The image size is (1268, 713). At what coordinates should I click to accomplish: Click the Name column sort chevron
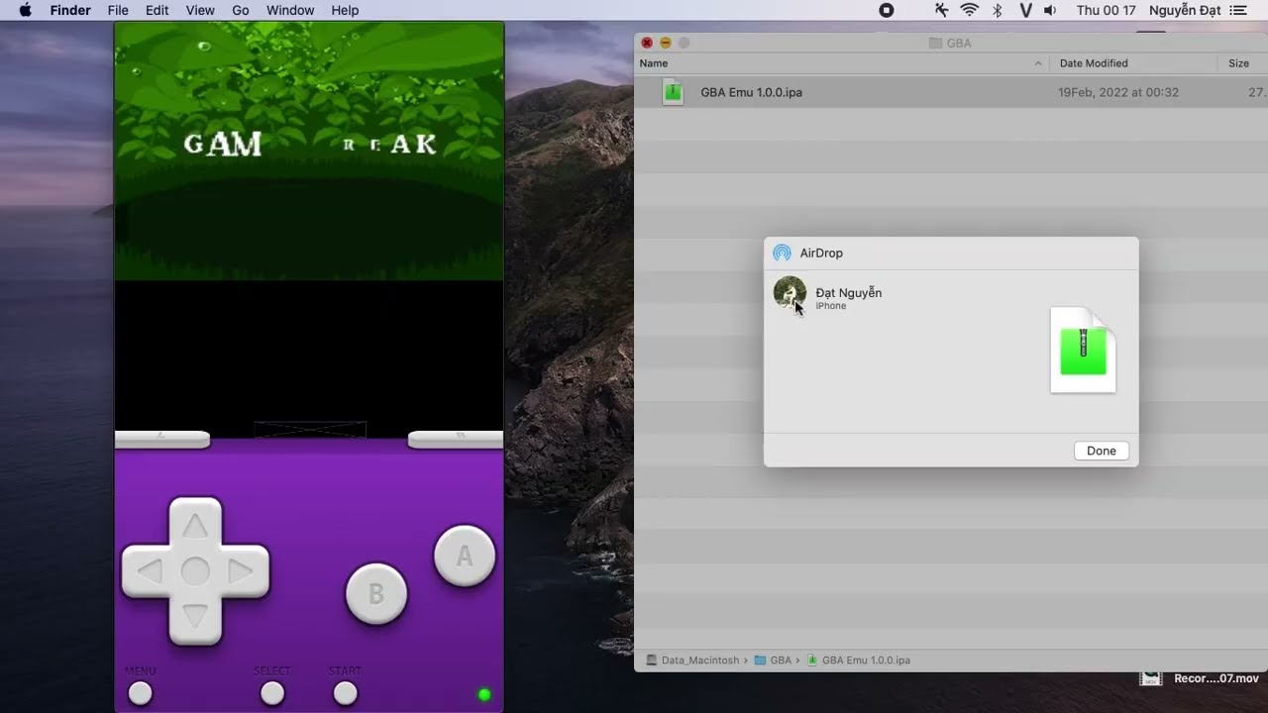(1038, 63)
